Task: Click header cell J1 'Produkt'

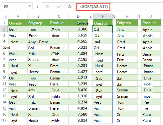Action: coord(151,23)
